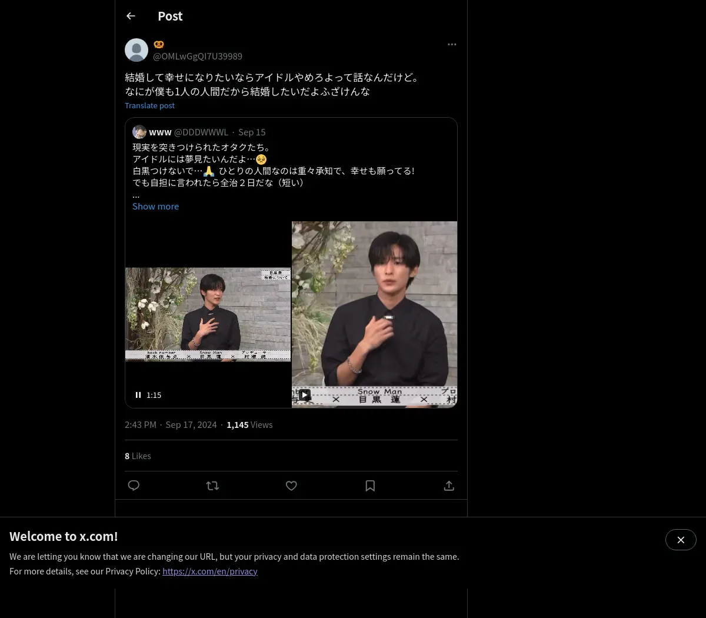Open the @OMLwGgQI7U39989 profile handle
The image size is (706, 618).
198,57
